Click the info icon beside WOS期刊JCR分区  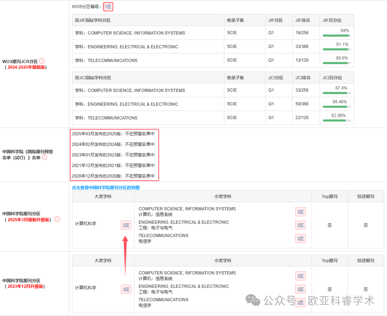(42, 61)
